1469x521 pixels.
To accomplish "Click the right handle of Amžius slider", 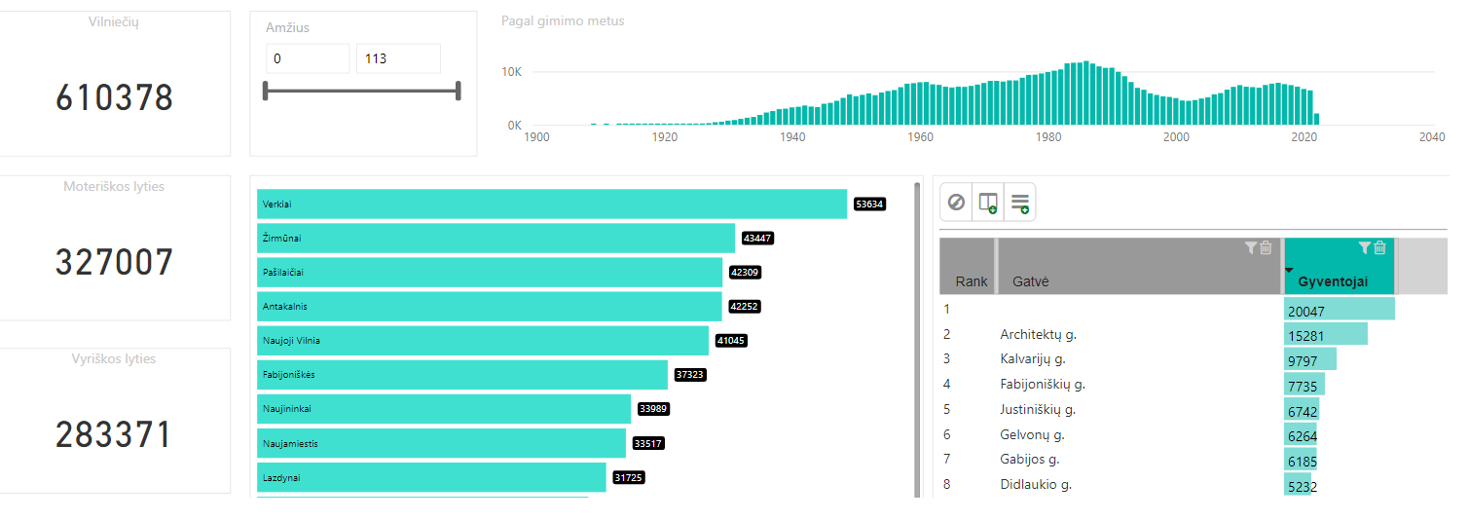I will pos(458,92).
